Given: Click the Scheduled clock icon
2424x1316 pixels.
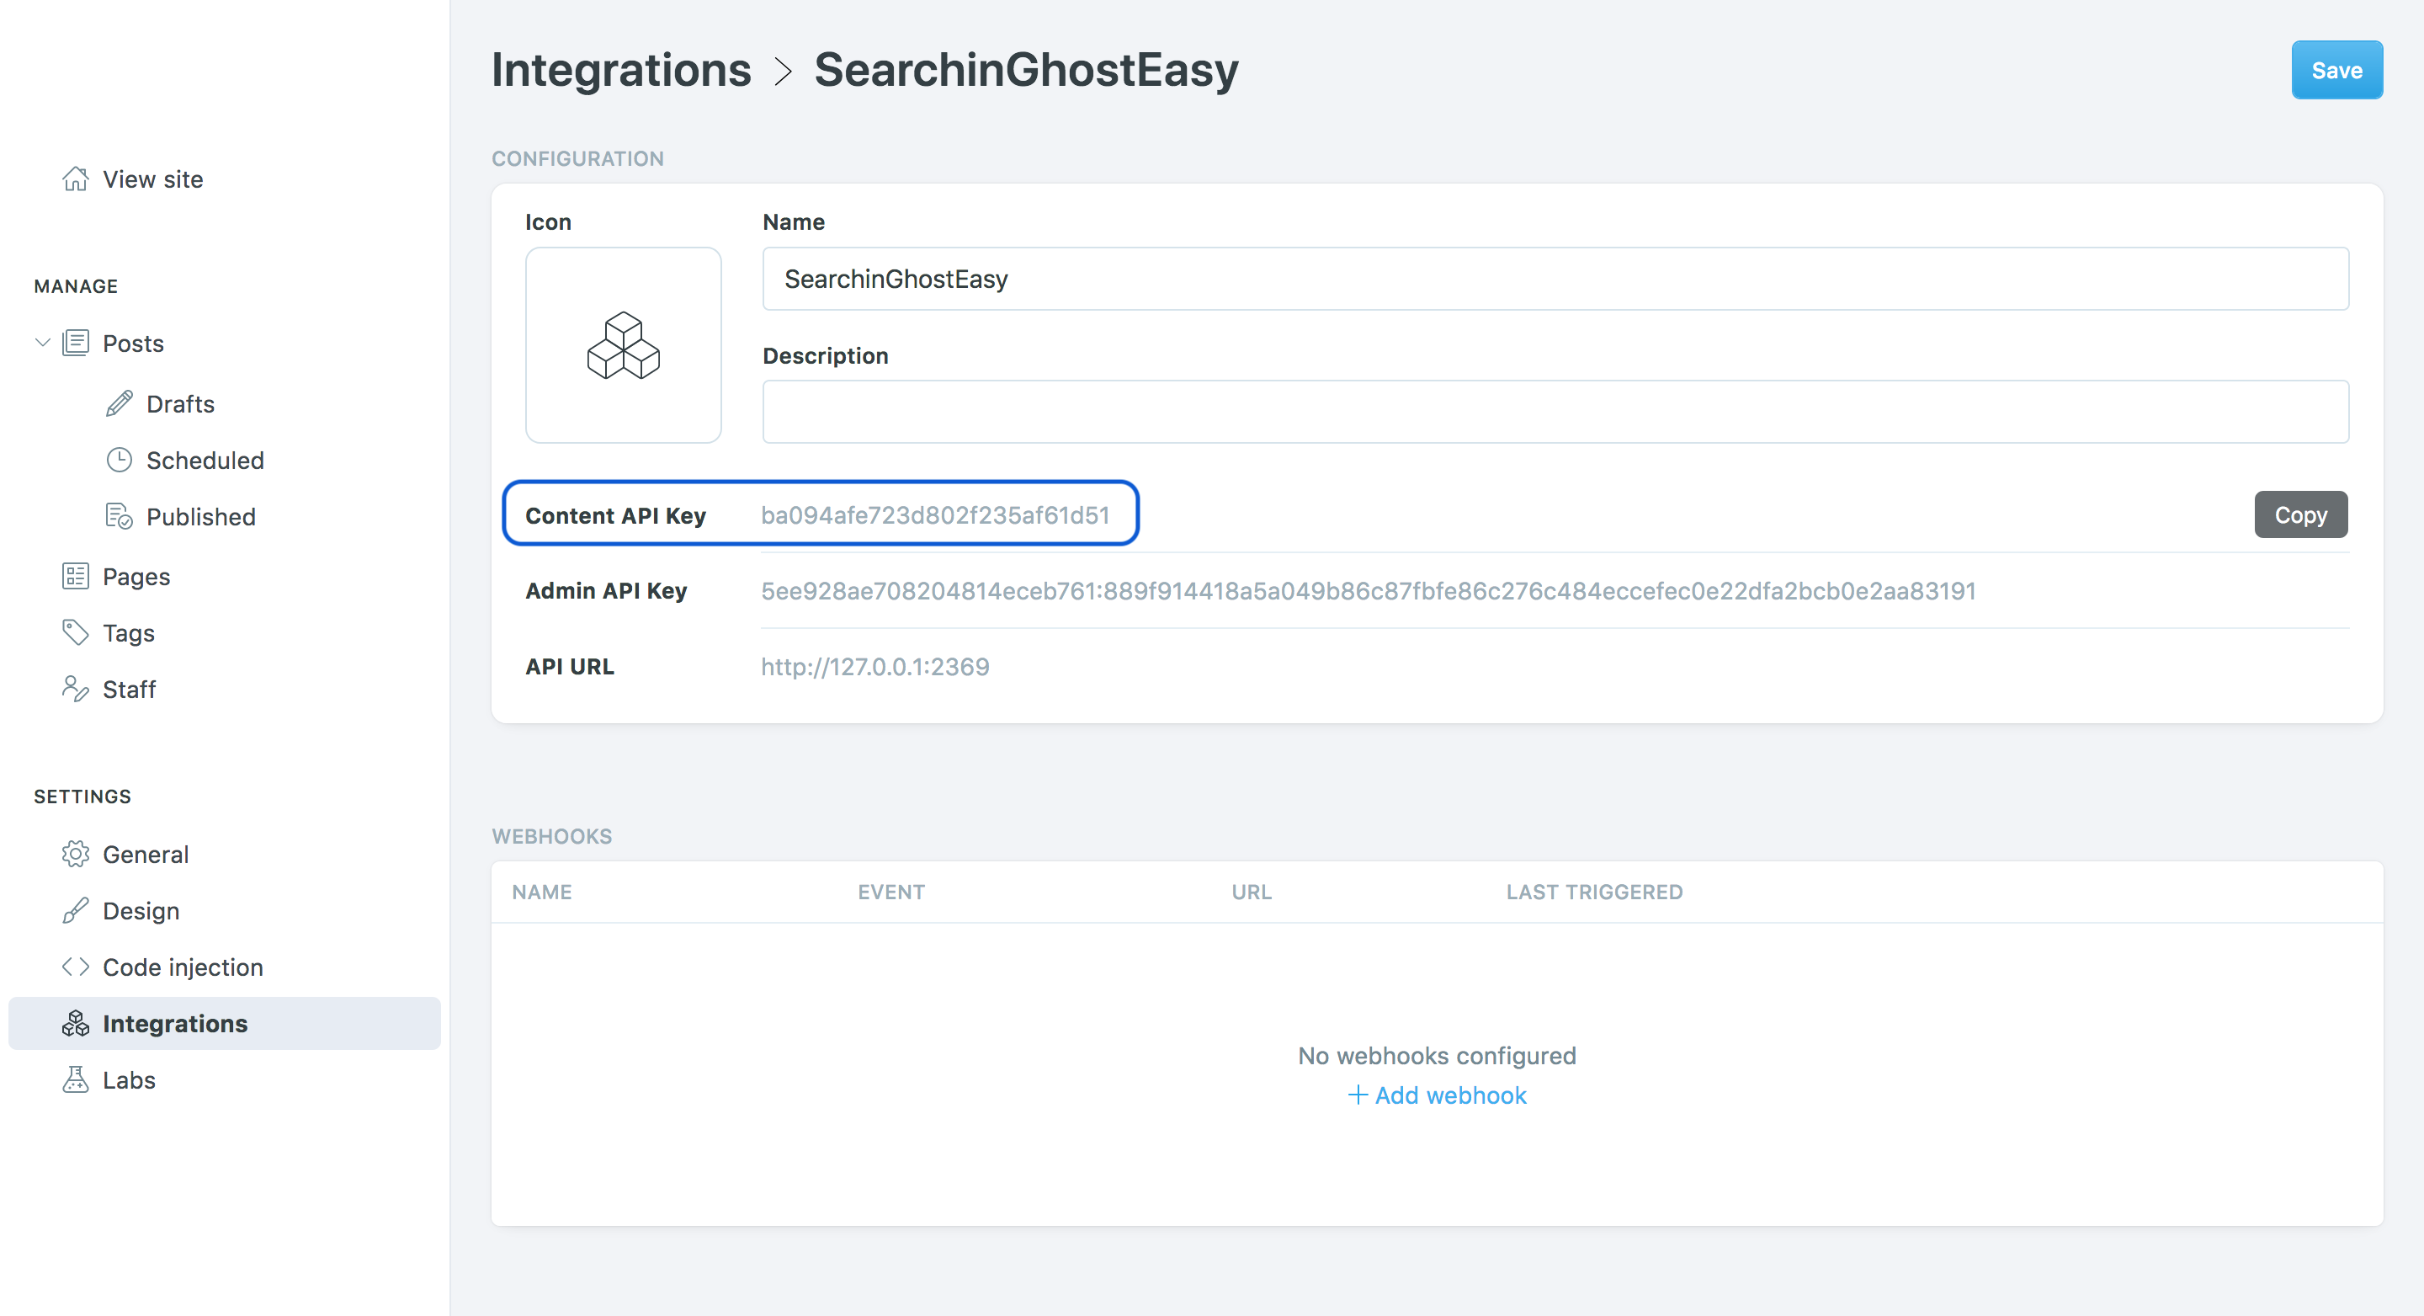Looking at the screenshot, I should [119, 461].
